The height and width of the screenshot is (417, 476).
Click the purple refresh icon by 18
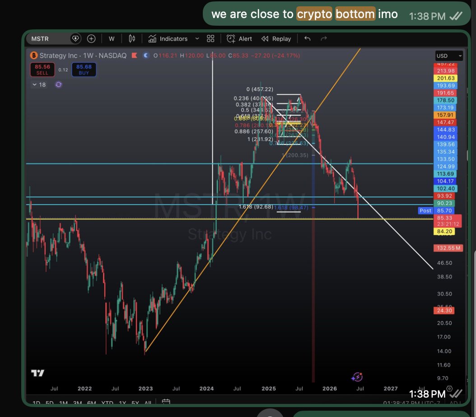coord(59,84)
